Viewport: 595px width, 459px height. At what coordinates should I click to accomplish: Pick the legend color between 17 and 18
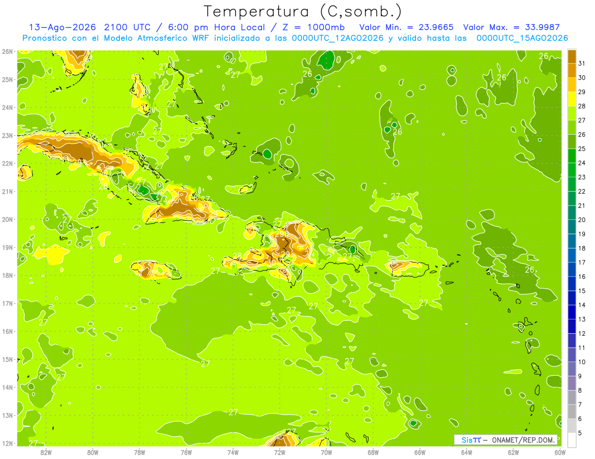(x=572, y=255)
